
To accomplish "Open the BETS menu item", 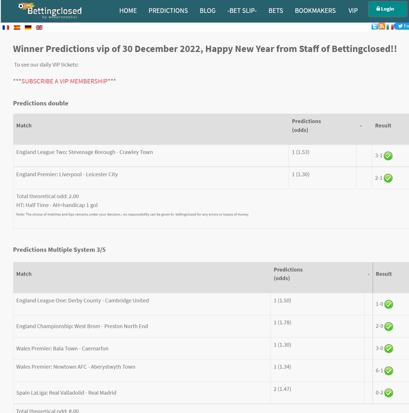I will pos(276,11).
